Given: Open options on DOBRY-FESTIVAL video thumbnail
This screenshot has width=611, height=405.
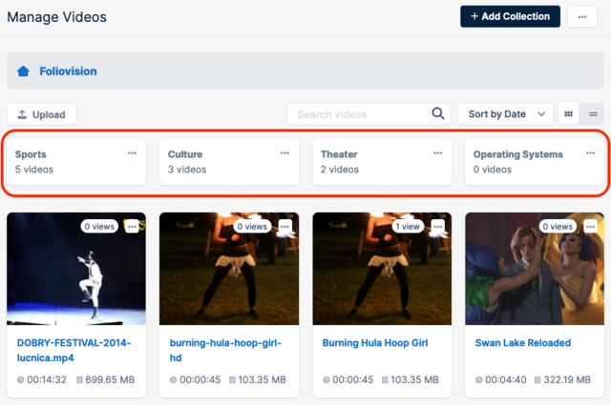Looking at the screenshot, I should [132, 227].
